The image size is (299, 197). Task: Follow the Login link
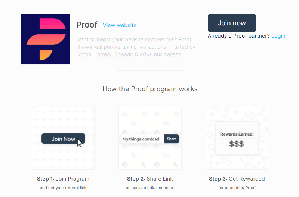pyautogui.click(x=278, y=36)
